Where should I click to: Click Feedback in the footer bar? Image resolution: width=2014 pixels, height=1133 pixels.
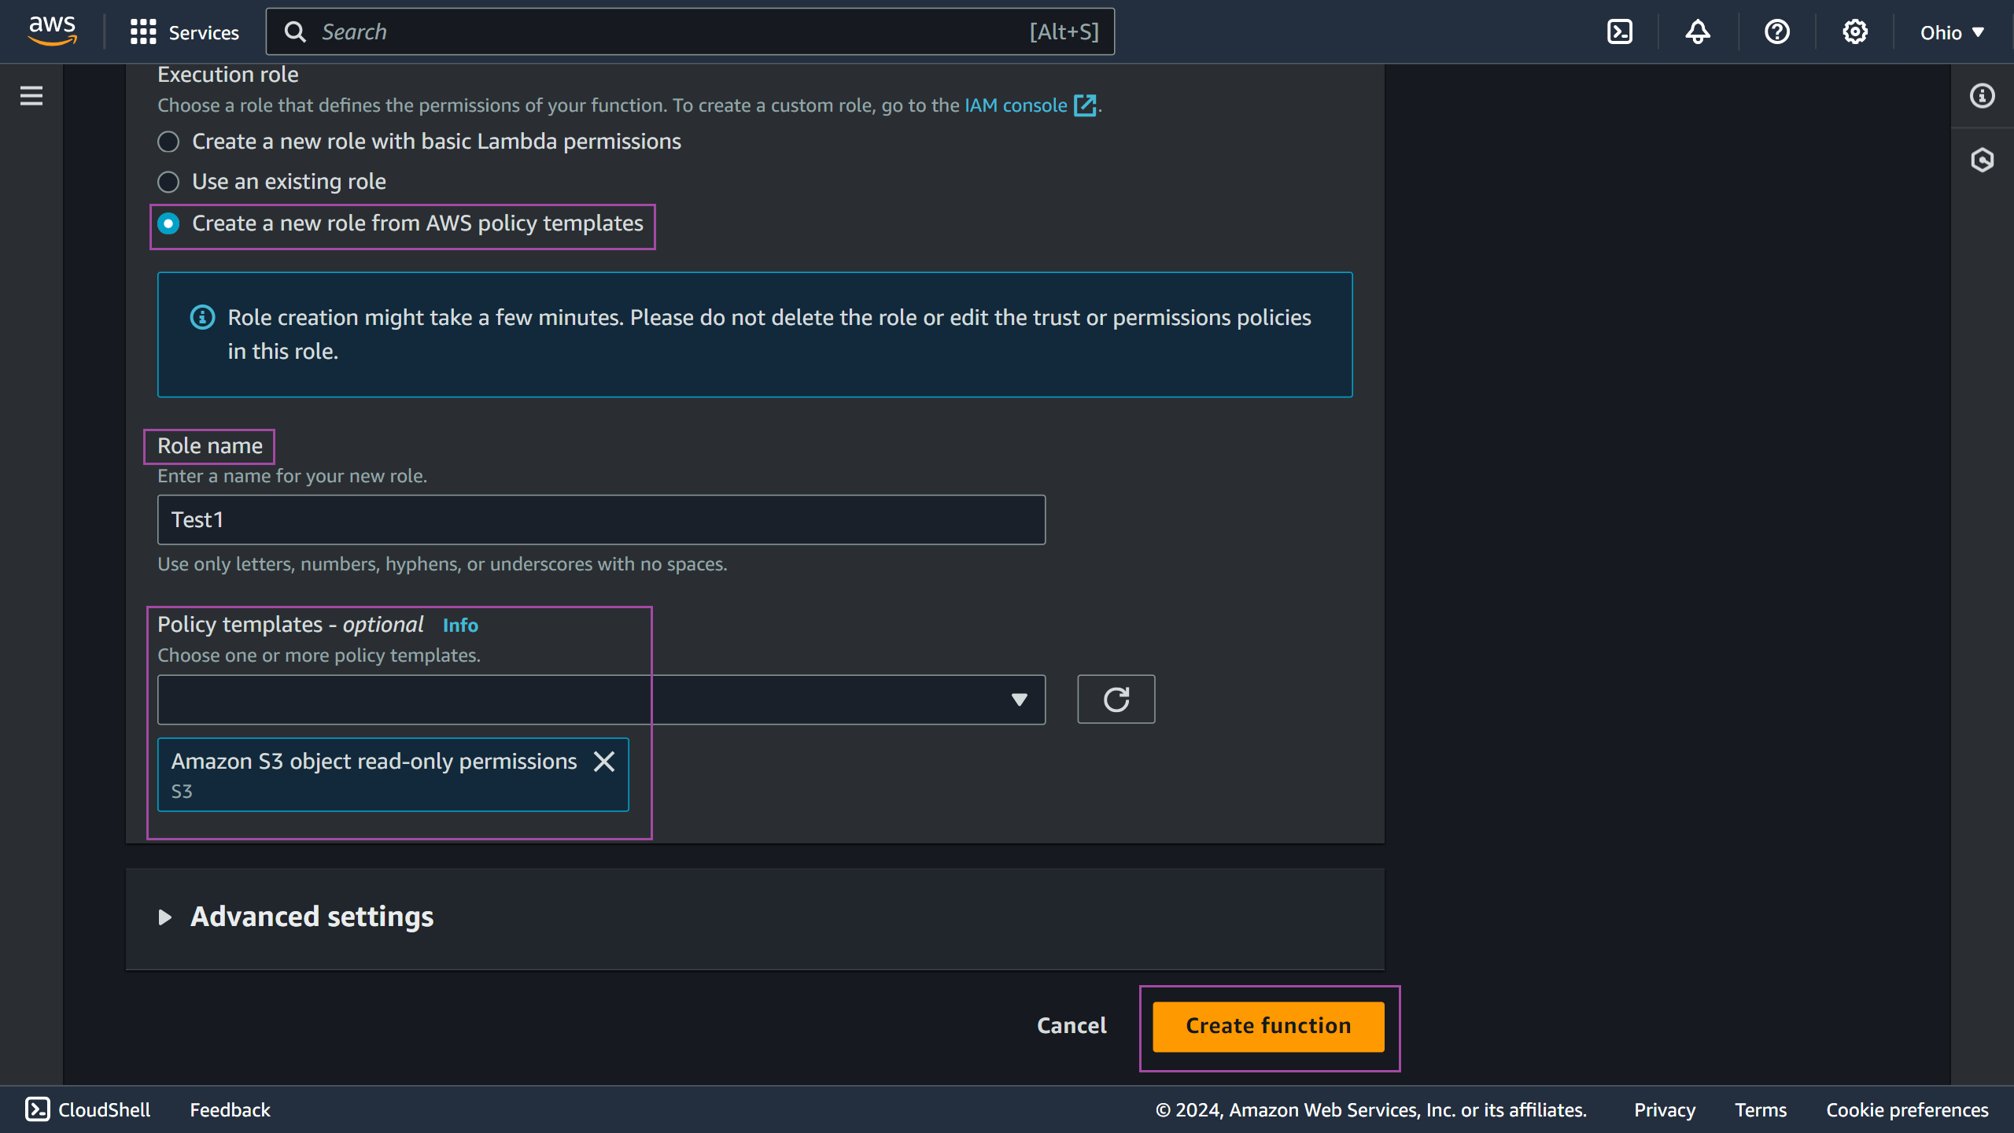(x=230, y=1110)
